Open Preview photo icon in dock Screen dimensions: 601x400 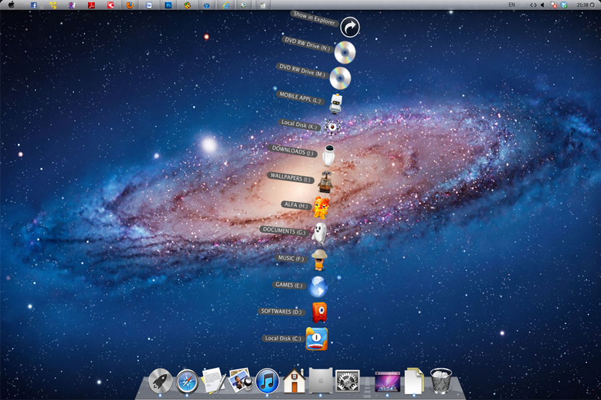click(x=240, y=380)
